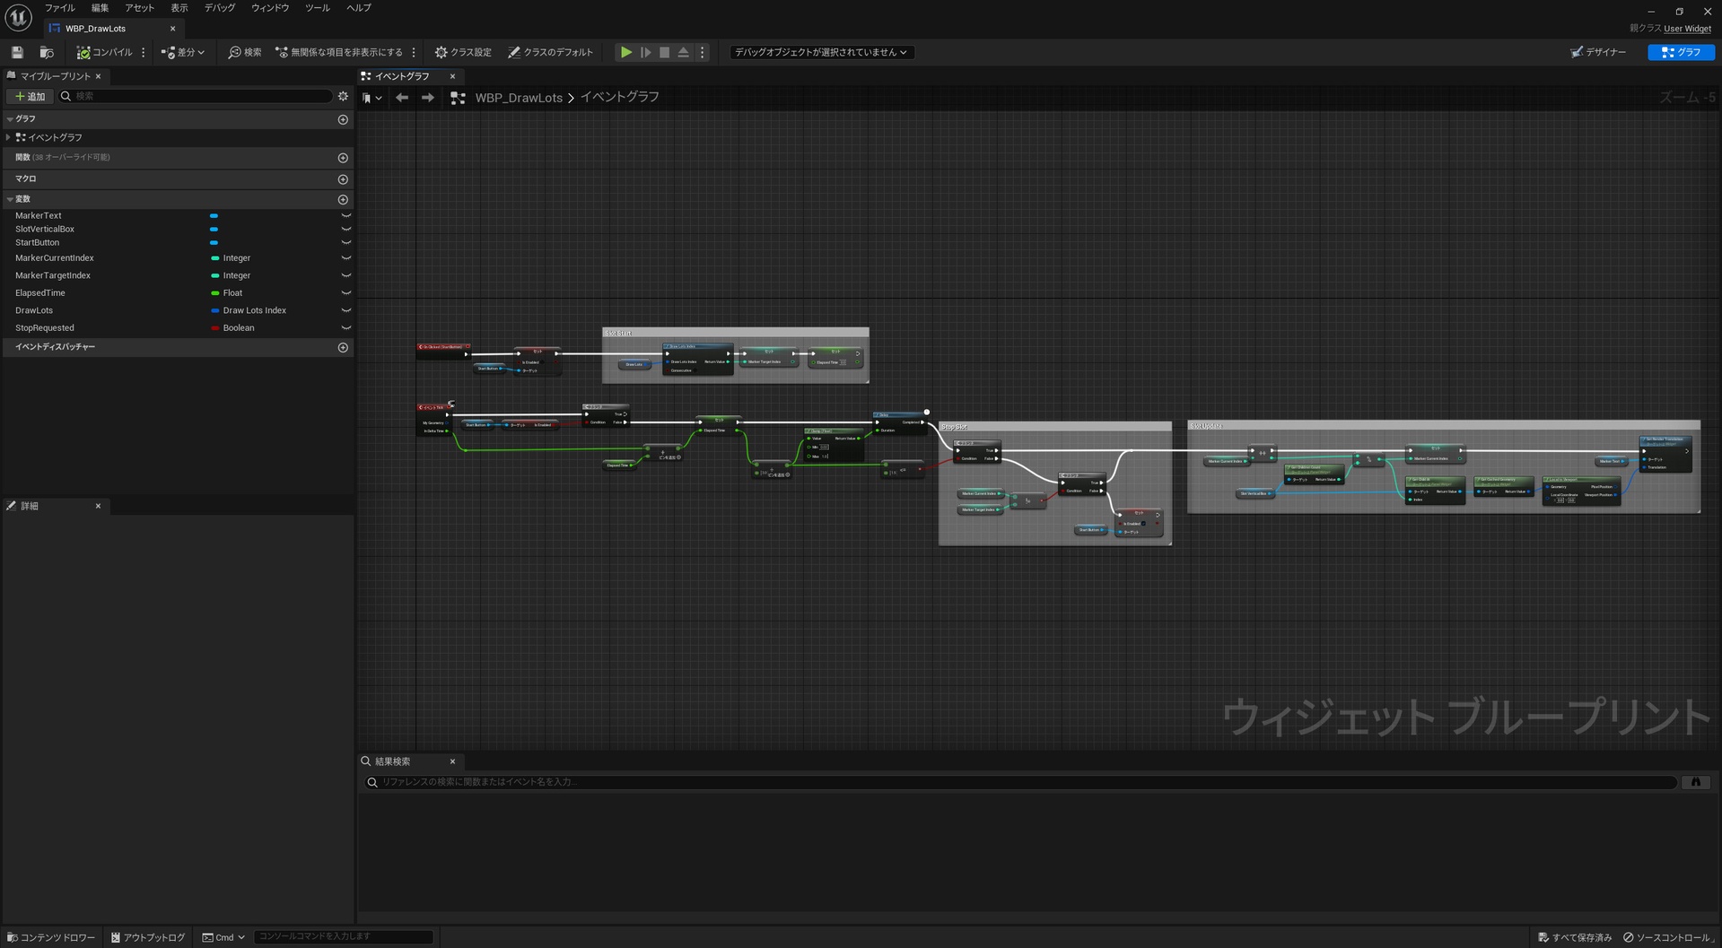This screenshot has height=948, width=1722.
Task: Open the 差分 dropdown in toolbar
Action: click(x=183, y=52)
